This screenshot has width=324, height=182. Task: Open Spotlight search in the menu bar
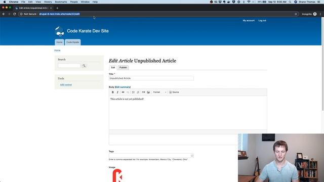[x=290, y=2]
